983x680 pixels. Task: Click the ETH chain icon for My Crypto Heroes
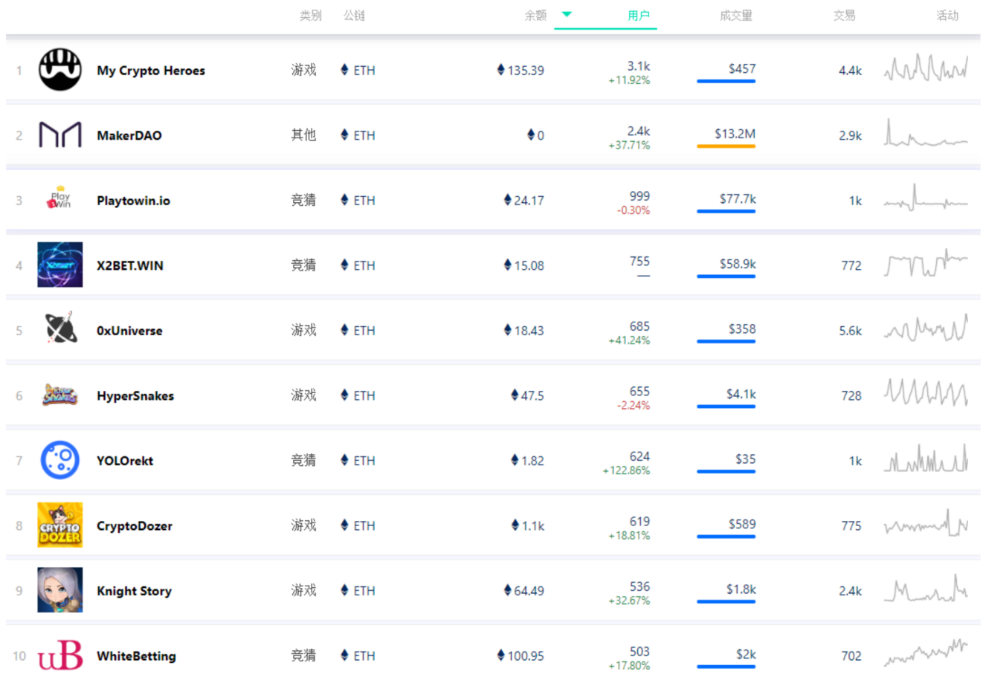coord(344,70)
